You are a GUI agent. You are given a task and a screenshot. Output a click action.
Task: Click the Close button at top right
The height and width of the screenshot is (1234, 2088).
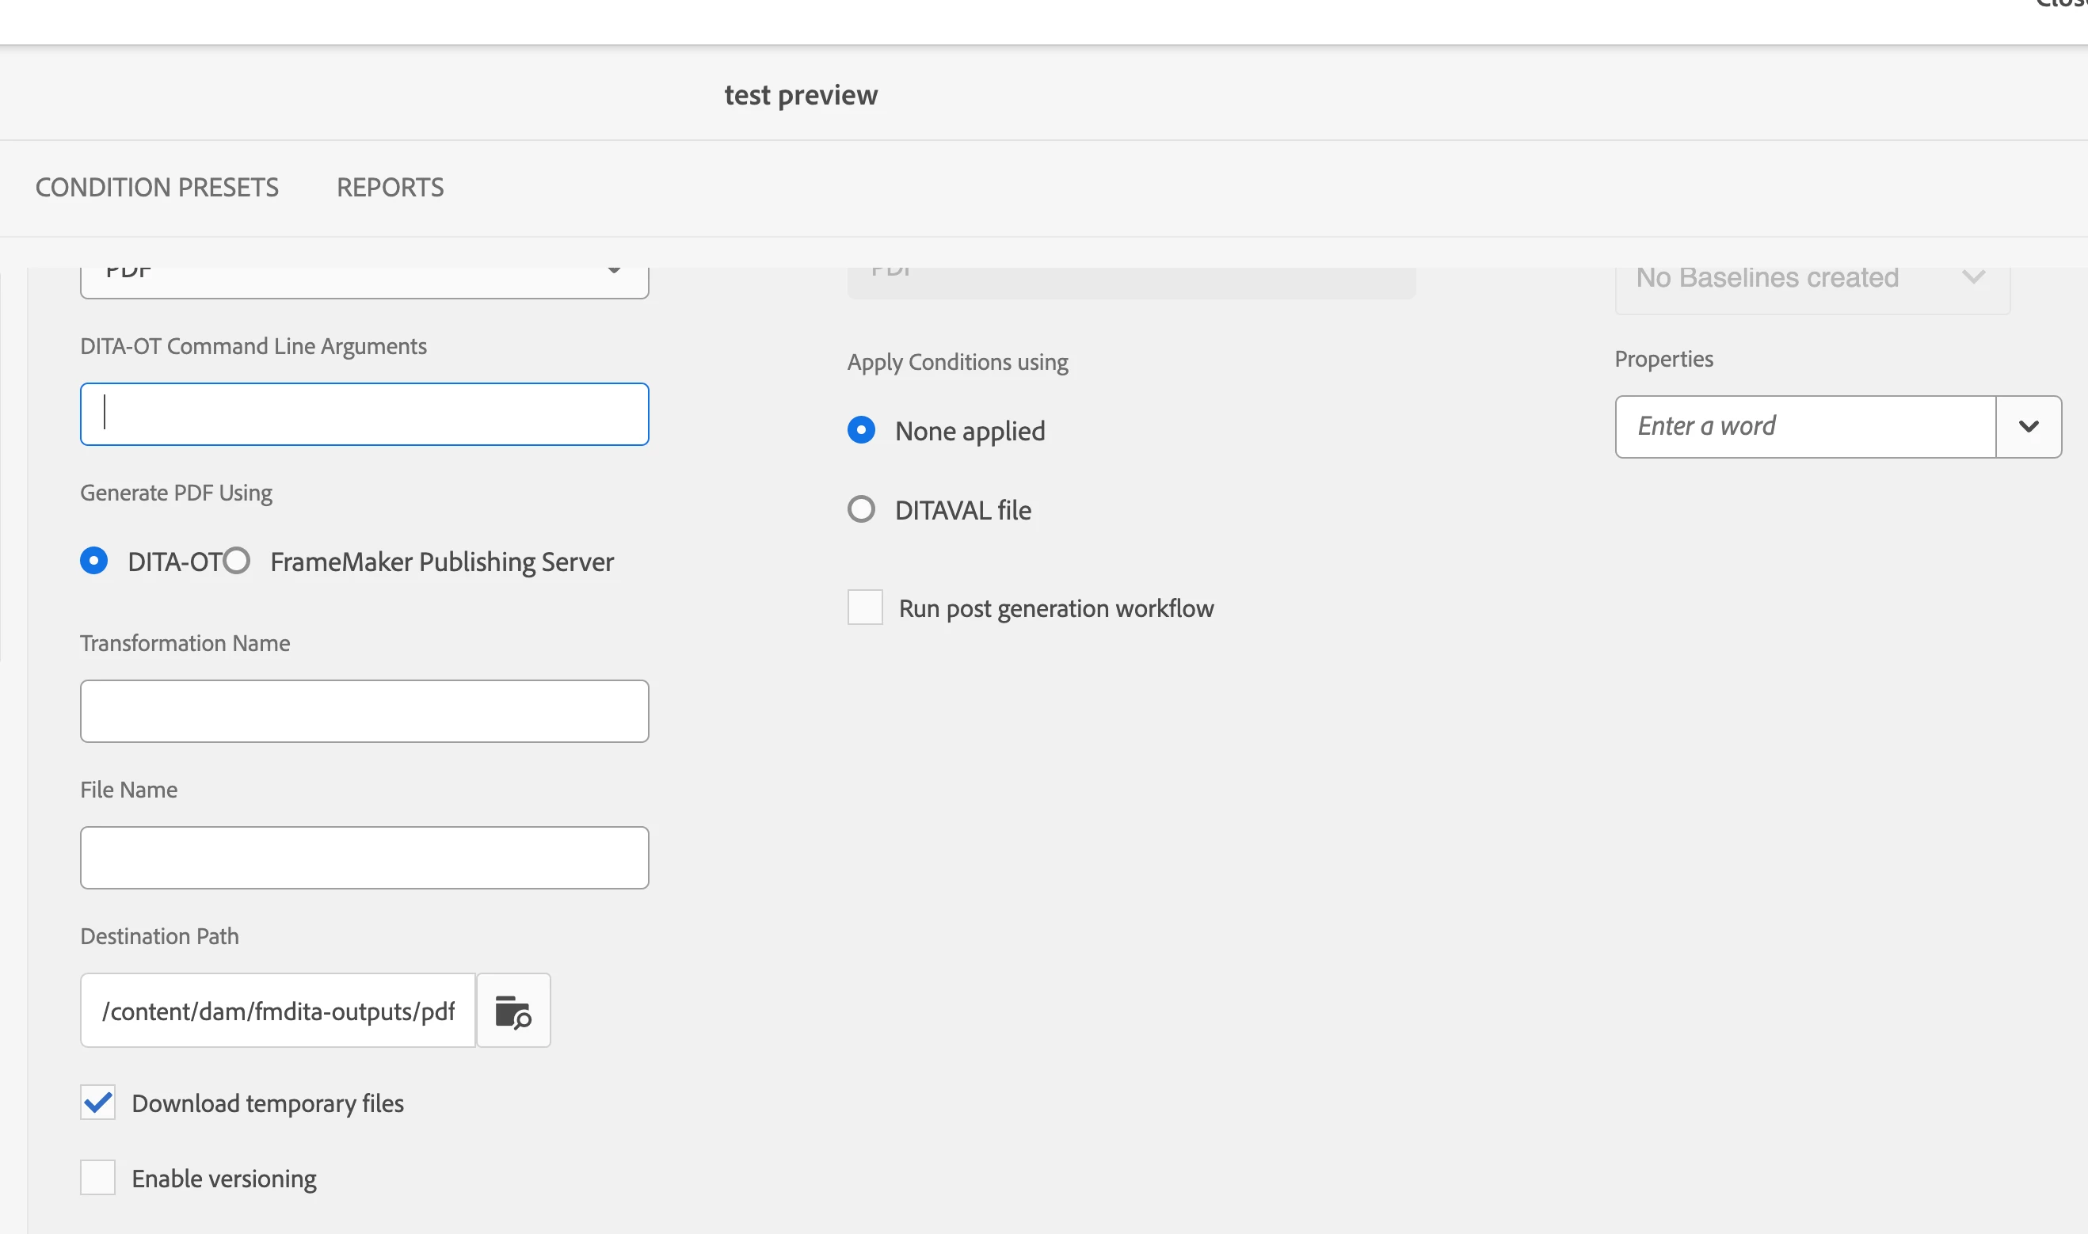click(x=2062, y=5)
